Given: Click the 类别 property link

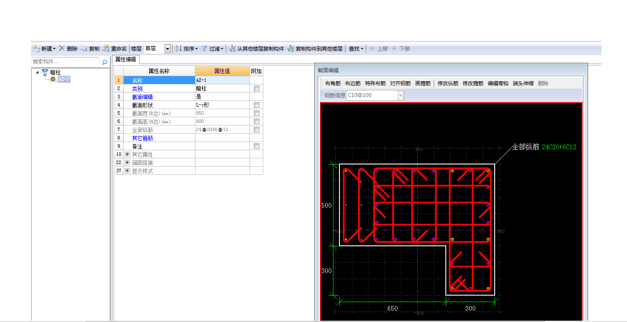Looking at the screenshot, I should tap(137, 88).
